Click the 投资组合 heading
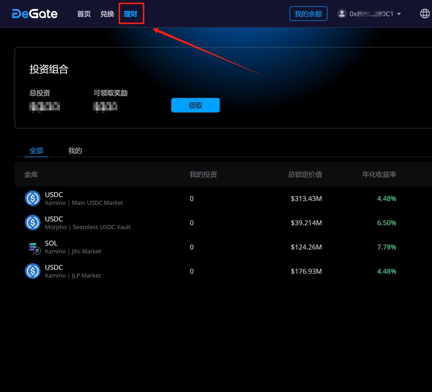The image size is (432, 392). point(49,69)
